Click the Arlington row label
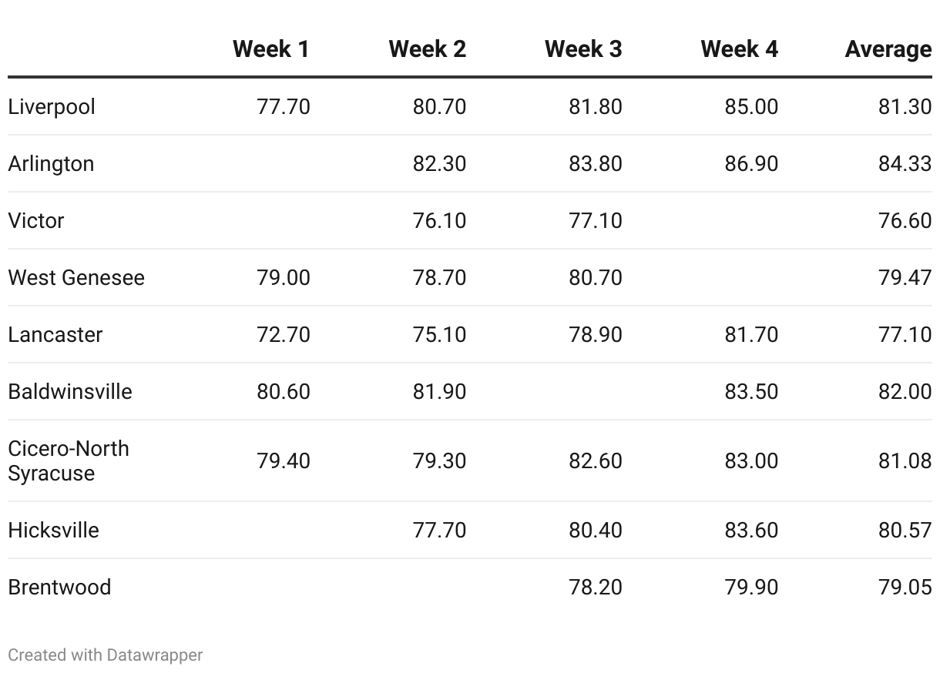 click(51, 163)
